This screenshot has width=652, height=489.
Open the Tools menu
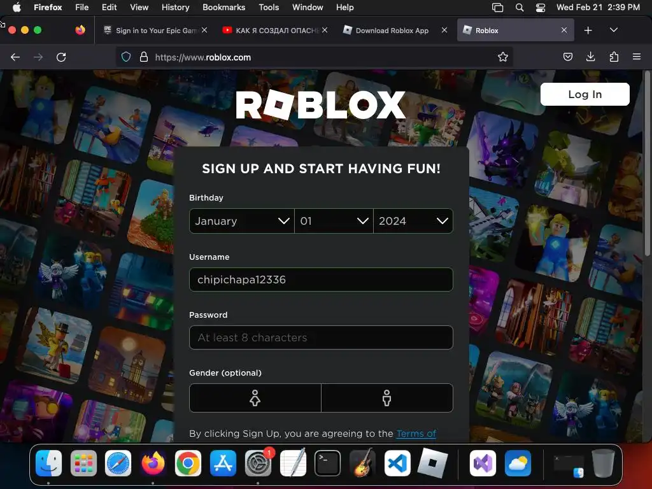(269, 8)
